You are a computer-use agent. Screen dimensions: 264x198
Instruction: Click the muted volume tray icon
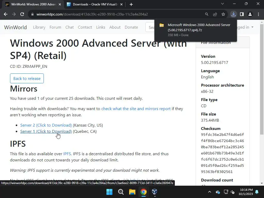[x=233, y=192]
